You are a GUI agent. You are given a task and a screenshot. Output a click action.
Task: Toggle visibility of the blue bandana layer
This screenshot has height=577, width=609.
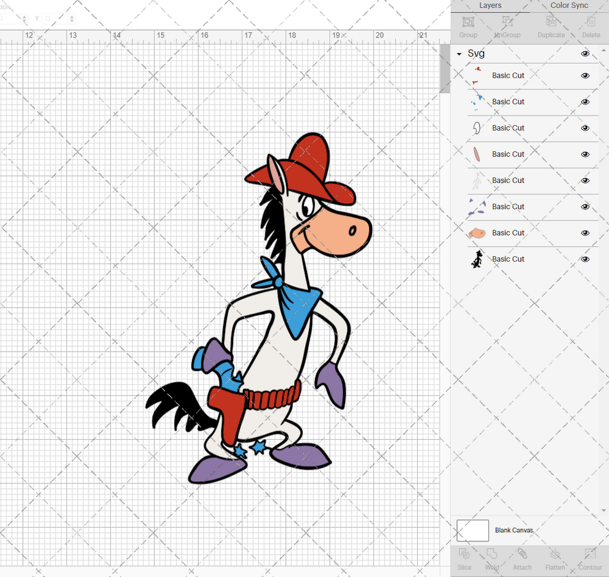pyautogui.click(x=585, y=102)
